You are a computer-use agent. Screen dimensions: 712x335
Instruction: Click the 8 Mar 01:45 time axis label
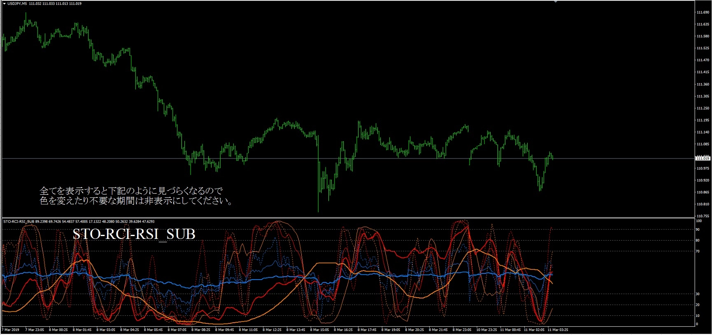pyautogui.click(x=82, y=330)
